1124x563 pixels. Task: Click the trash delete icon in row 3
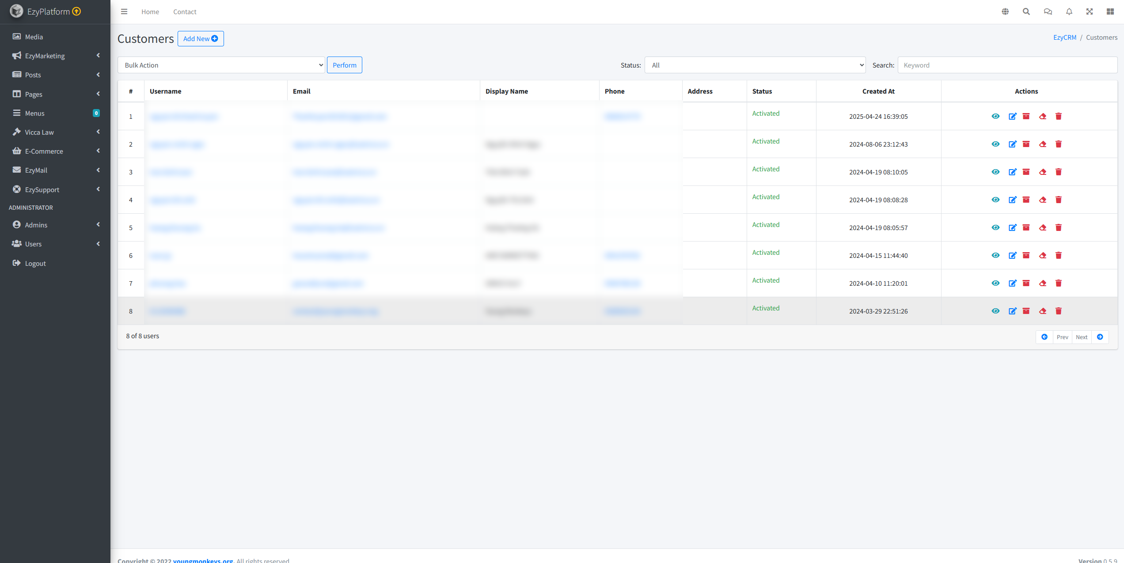coord(1059,172)
